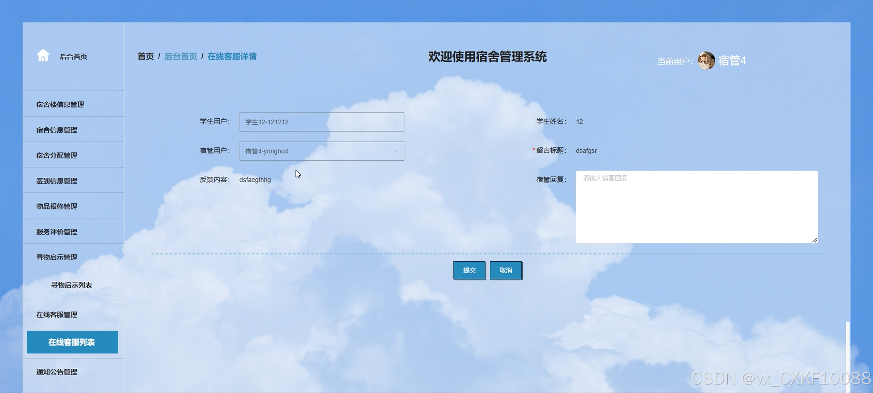The height and width of the screenshot is (393, 873).
Task: Expand 寻物启示管理 menu section
Action: point(57,257)
